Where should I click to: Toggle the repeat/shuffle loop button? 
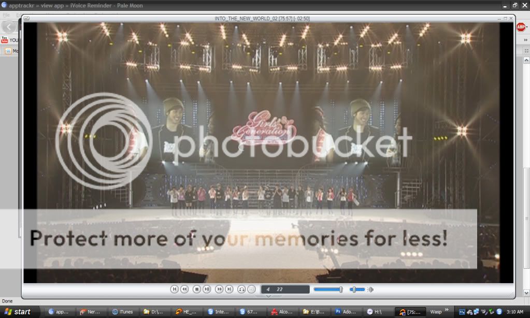coord(241,290)
